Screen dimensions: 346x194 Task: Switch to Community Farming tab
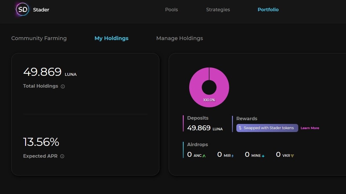click(x=39, y=38)
